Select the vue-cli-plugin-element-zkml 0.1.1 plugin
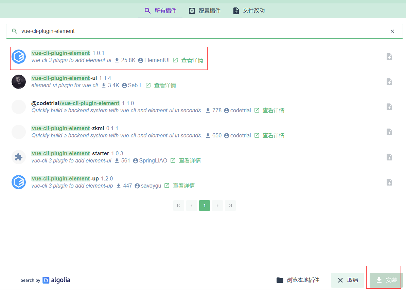This screenshot has width=406, height=290. (204, 132)
